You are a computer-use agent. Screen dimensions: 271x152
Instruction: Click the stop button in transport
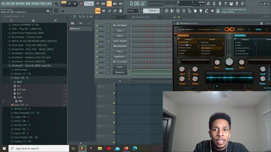(x=75, y=4)
